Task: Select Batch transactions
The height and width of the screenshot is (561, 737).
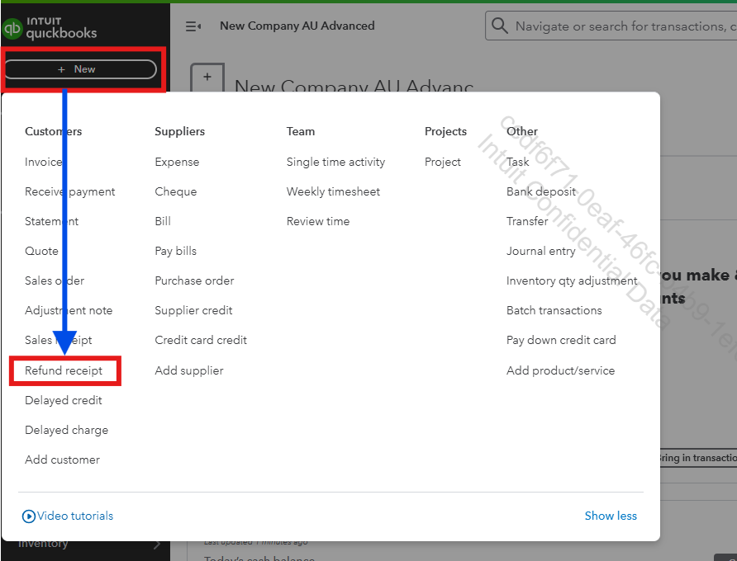Action: click(x=554, y=310)
